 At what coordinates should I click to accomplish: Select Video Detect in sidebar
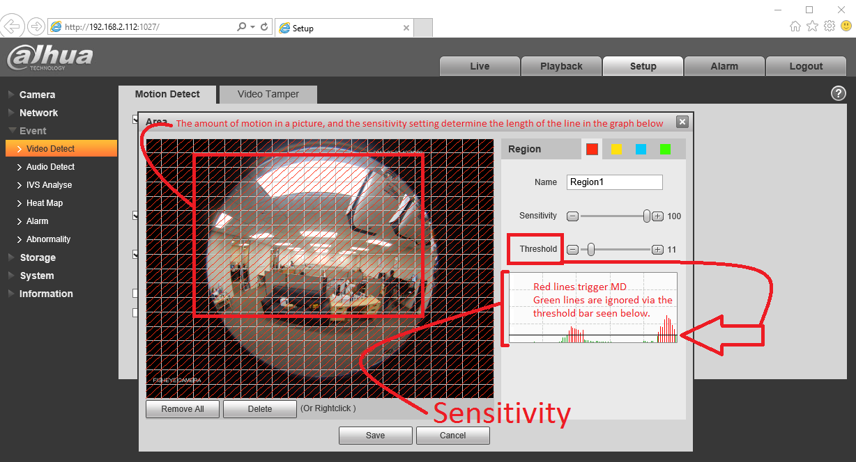61,149
